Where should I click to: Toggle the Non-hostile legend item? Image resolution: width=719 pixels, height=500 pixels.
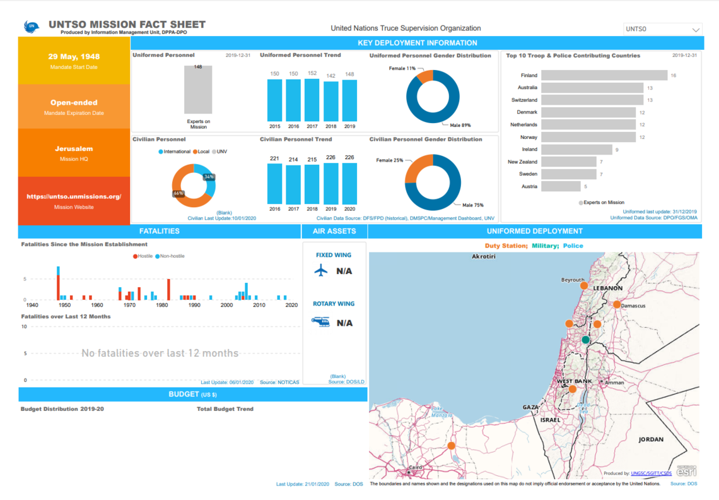(171, 256)
